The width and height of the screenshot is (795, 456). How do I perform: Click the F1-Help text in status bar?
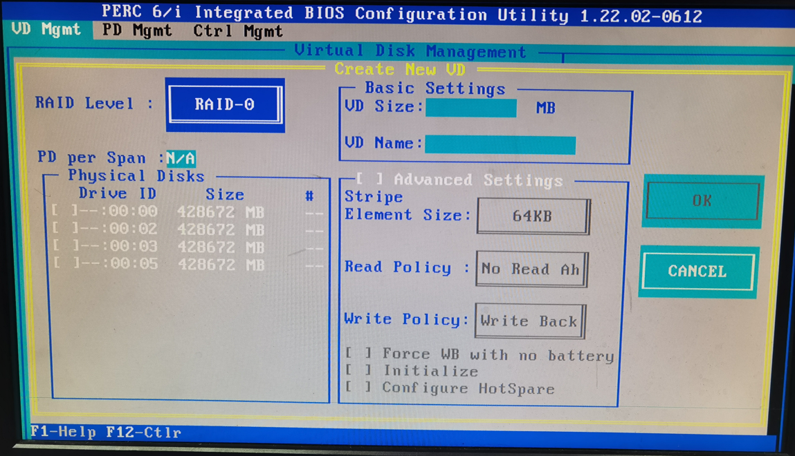point(63,432)
